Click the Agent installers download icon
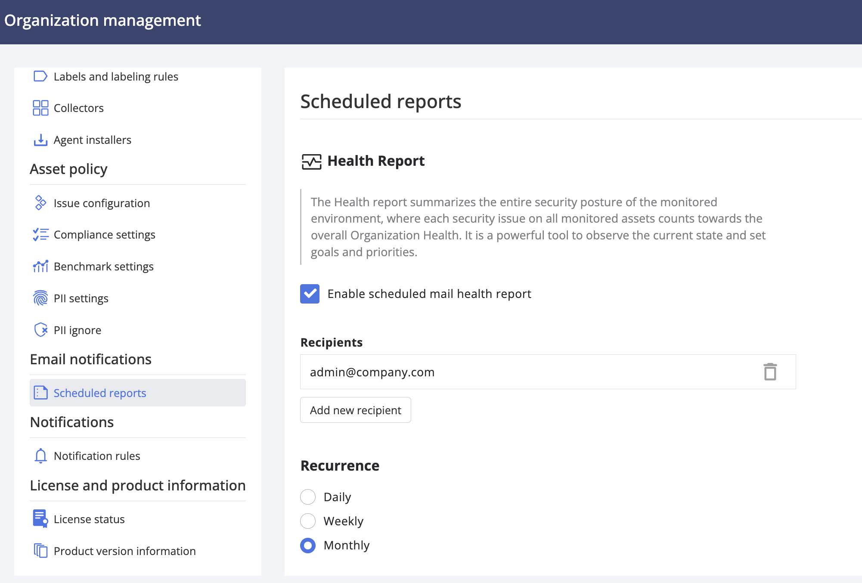Viewport: 862px width, 583px height. pyautogui.click(x=40, y=140)
